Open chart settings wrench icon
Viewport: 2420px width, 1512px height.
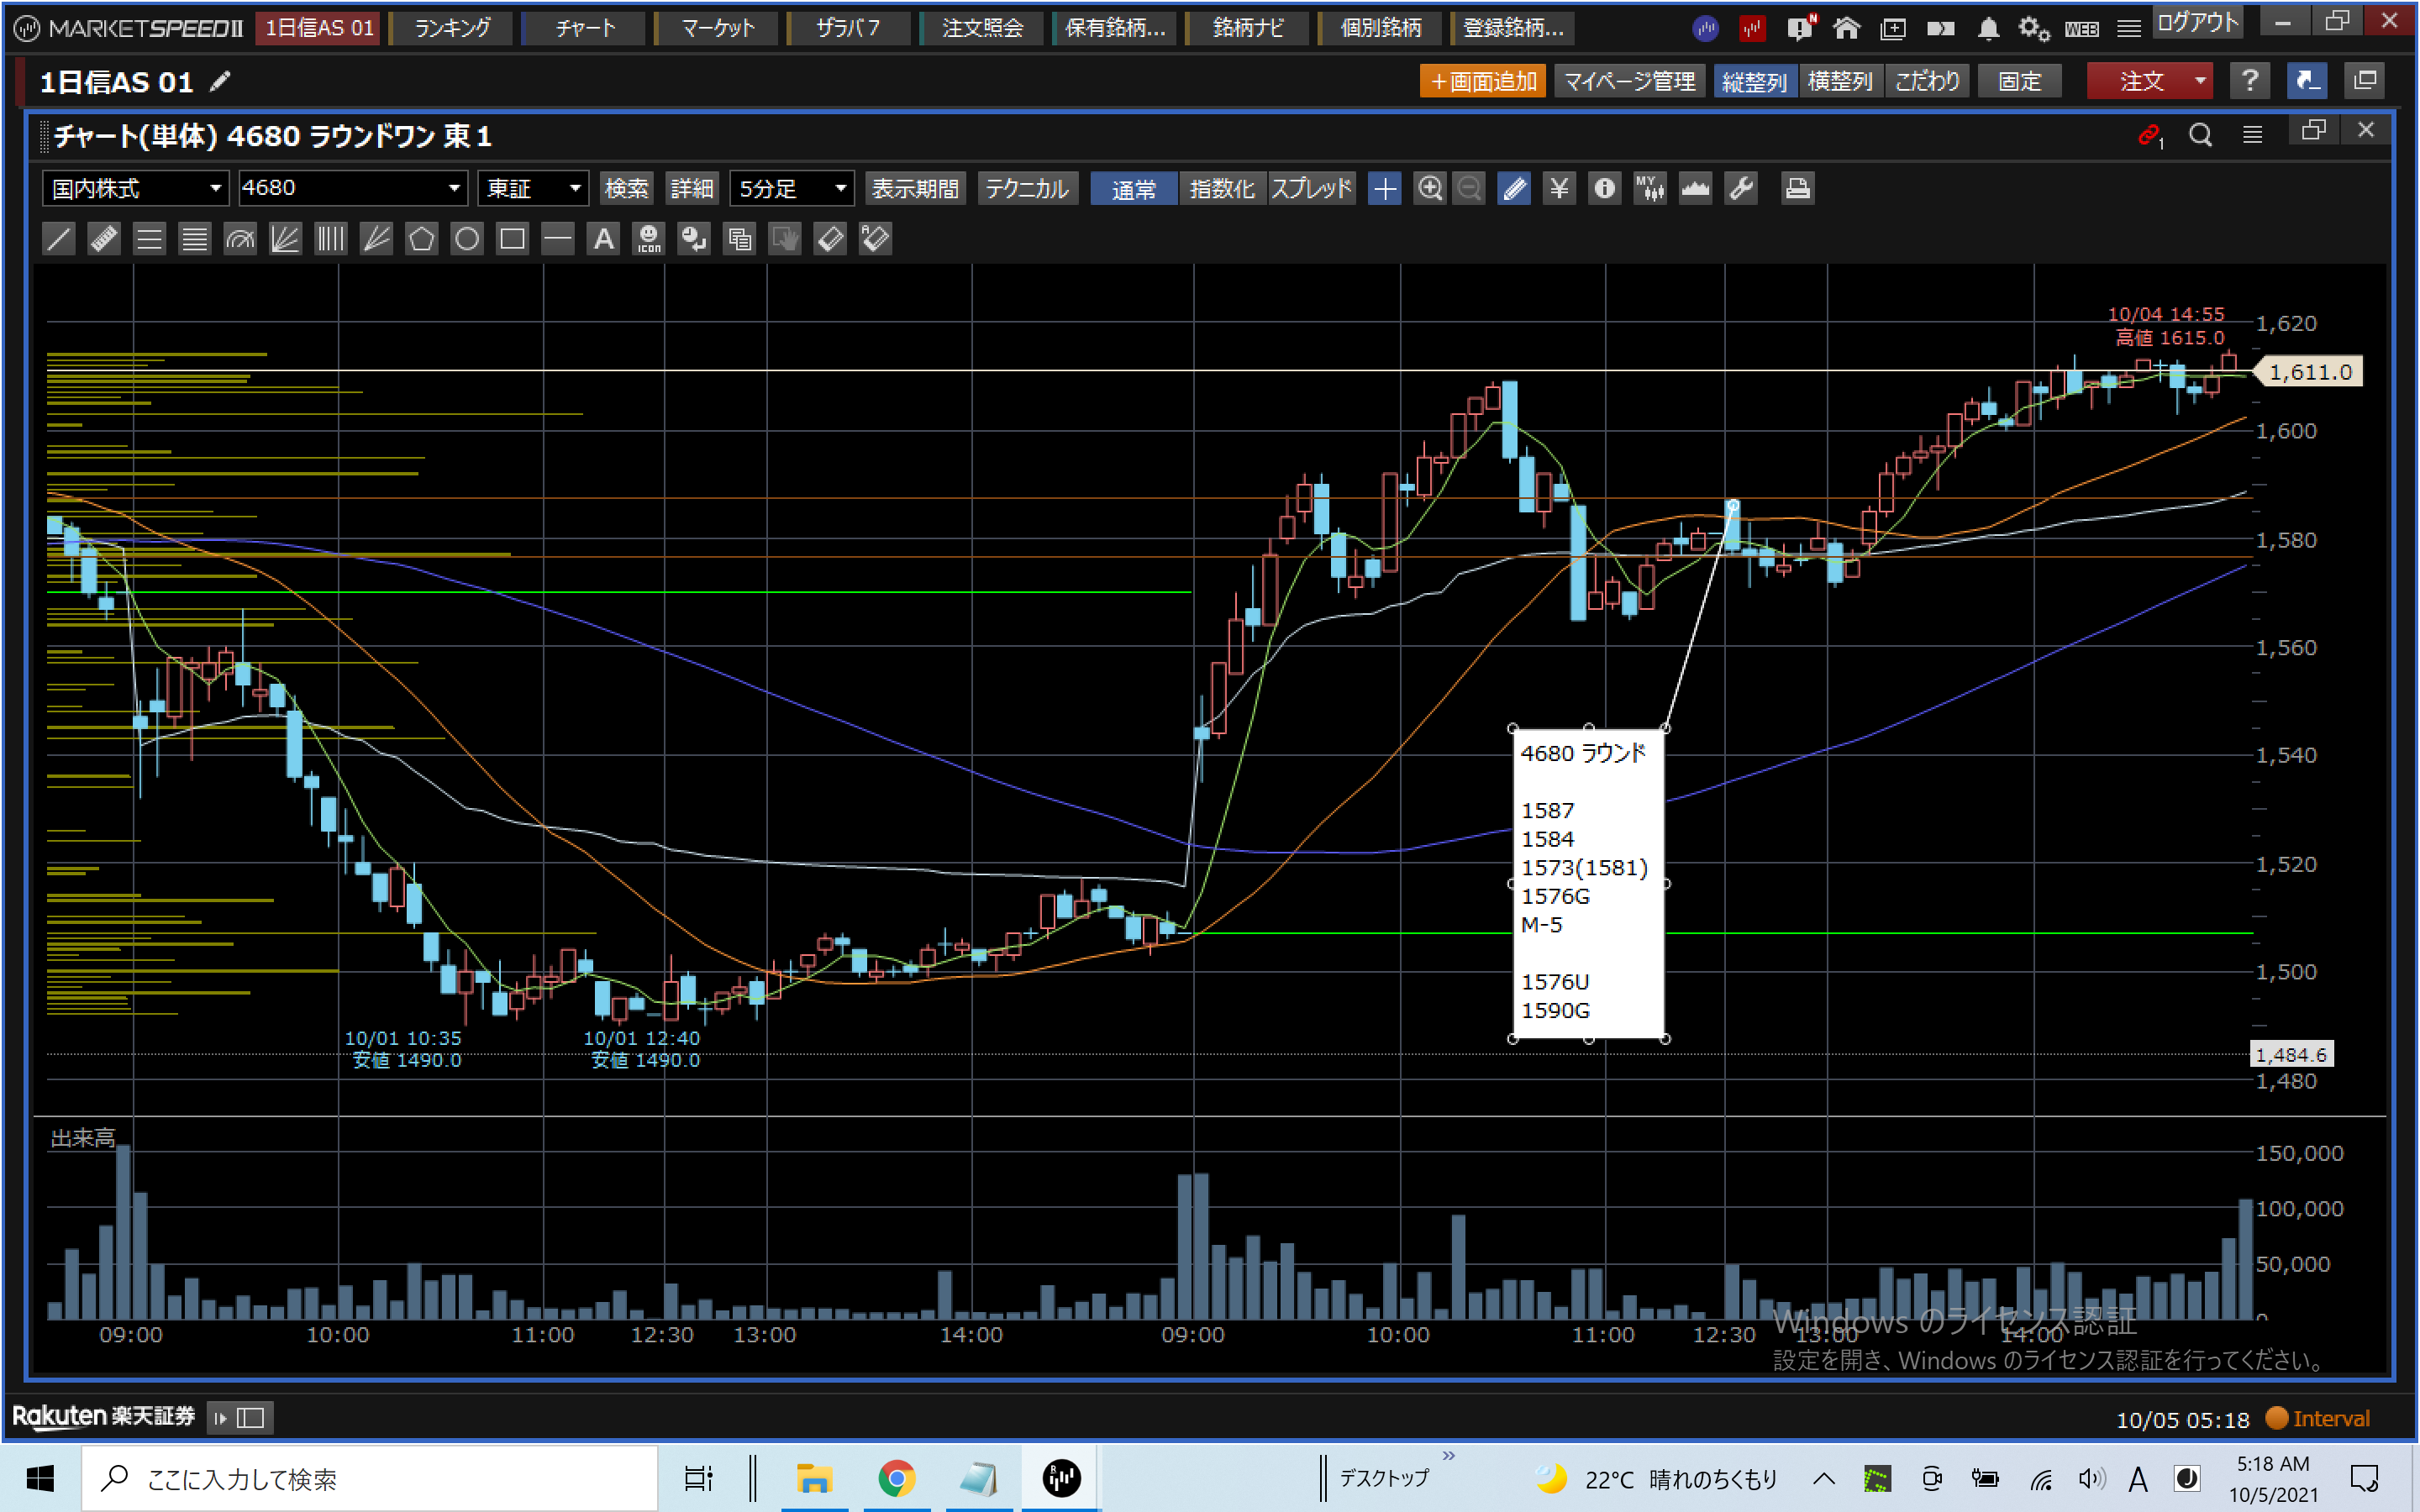[x=1741, y=188]
